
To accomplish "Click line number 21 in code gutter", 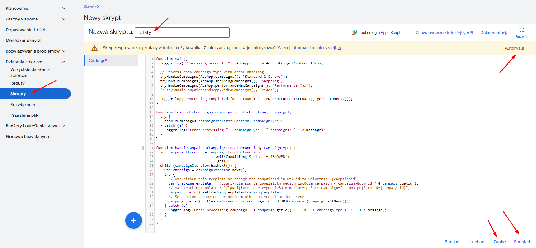I will click(151, 148).
